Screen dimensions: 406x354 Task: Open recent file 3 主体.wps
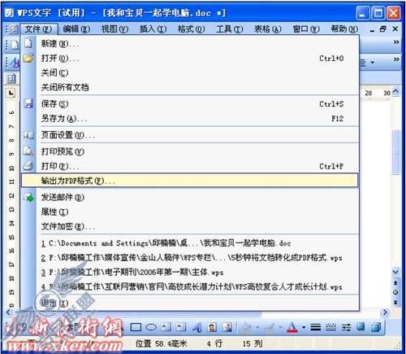coord(190,272)
